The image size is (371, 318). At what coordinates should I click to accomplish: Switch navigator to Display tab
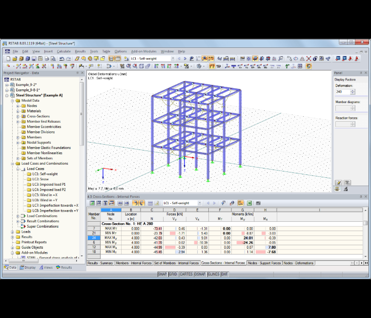coord(28,267)
